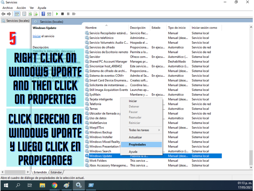This screenshot has height=191, width=254.
Task: Click the Pause service toolbar icon
Action: tap(68, 14)
